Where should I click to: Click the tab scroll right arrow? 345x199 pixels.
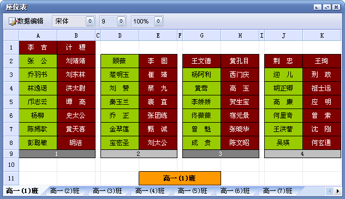[x=338, y=191]
